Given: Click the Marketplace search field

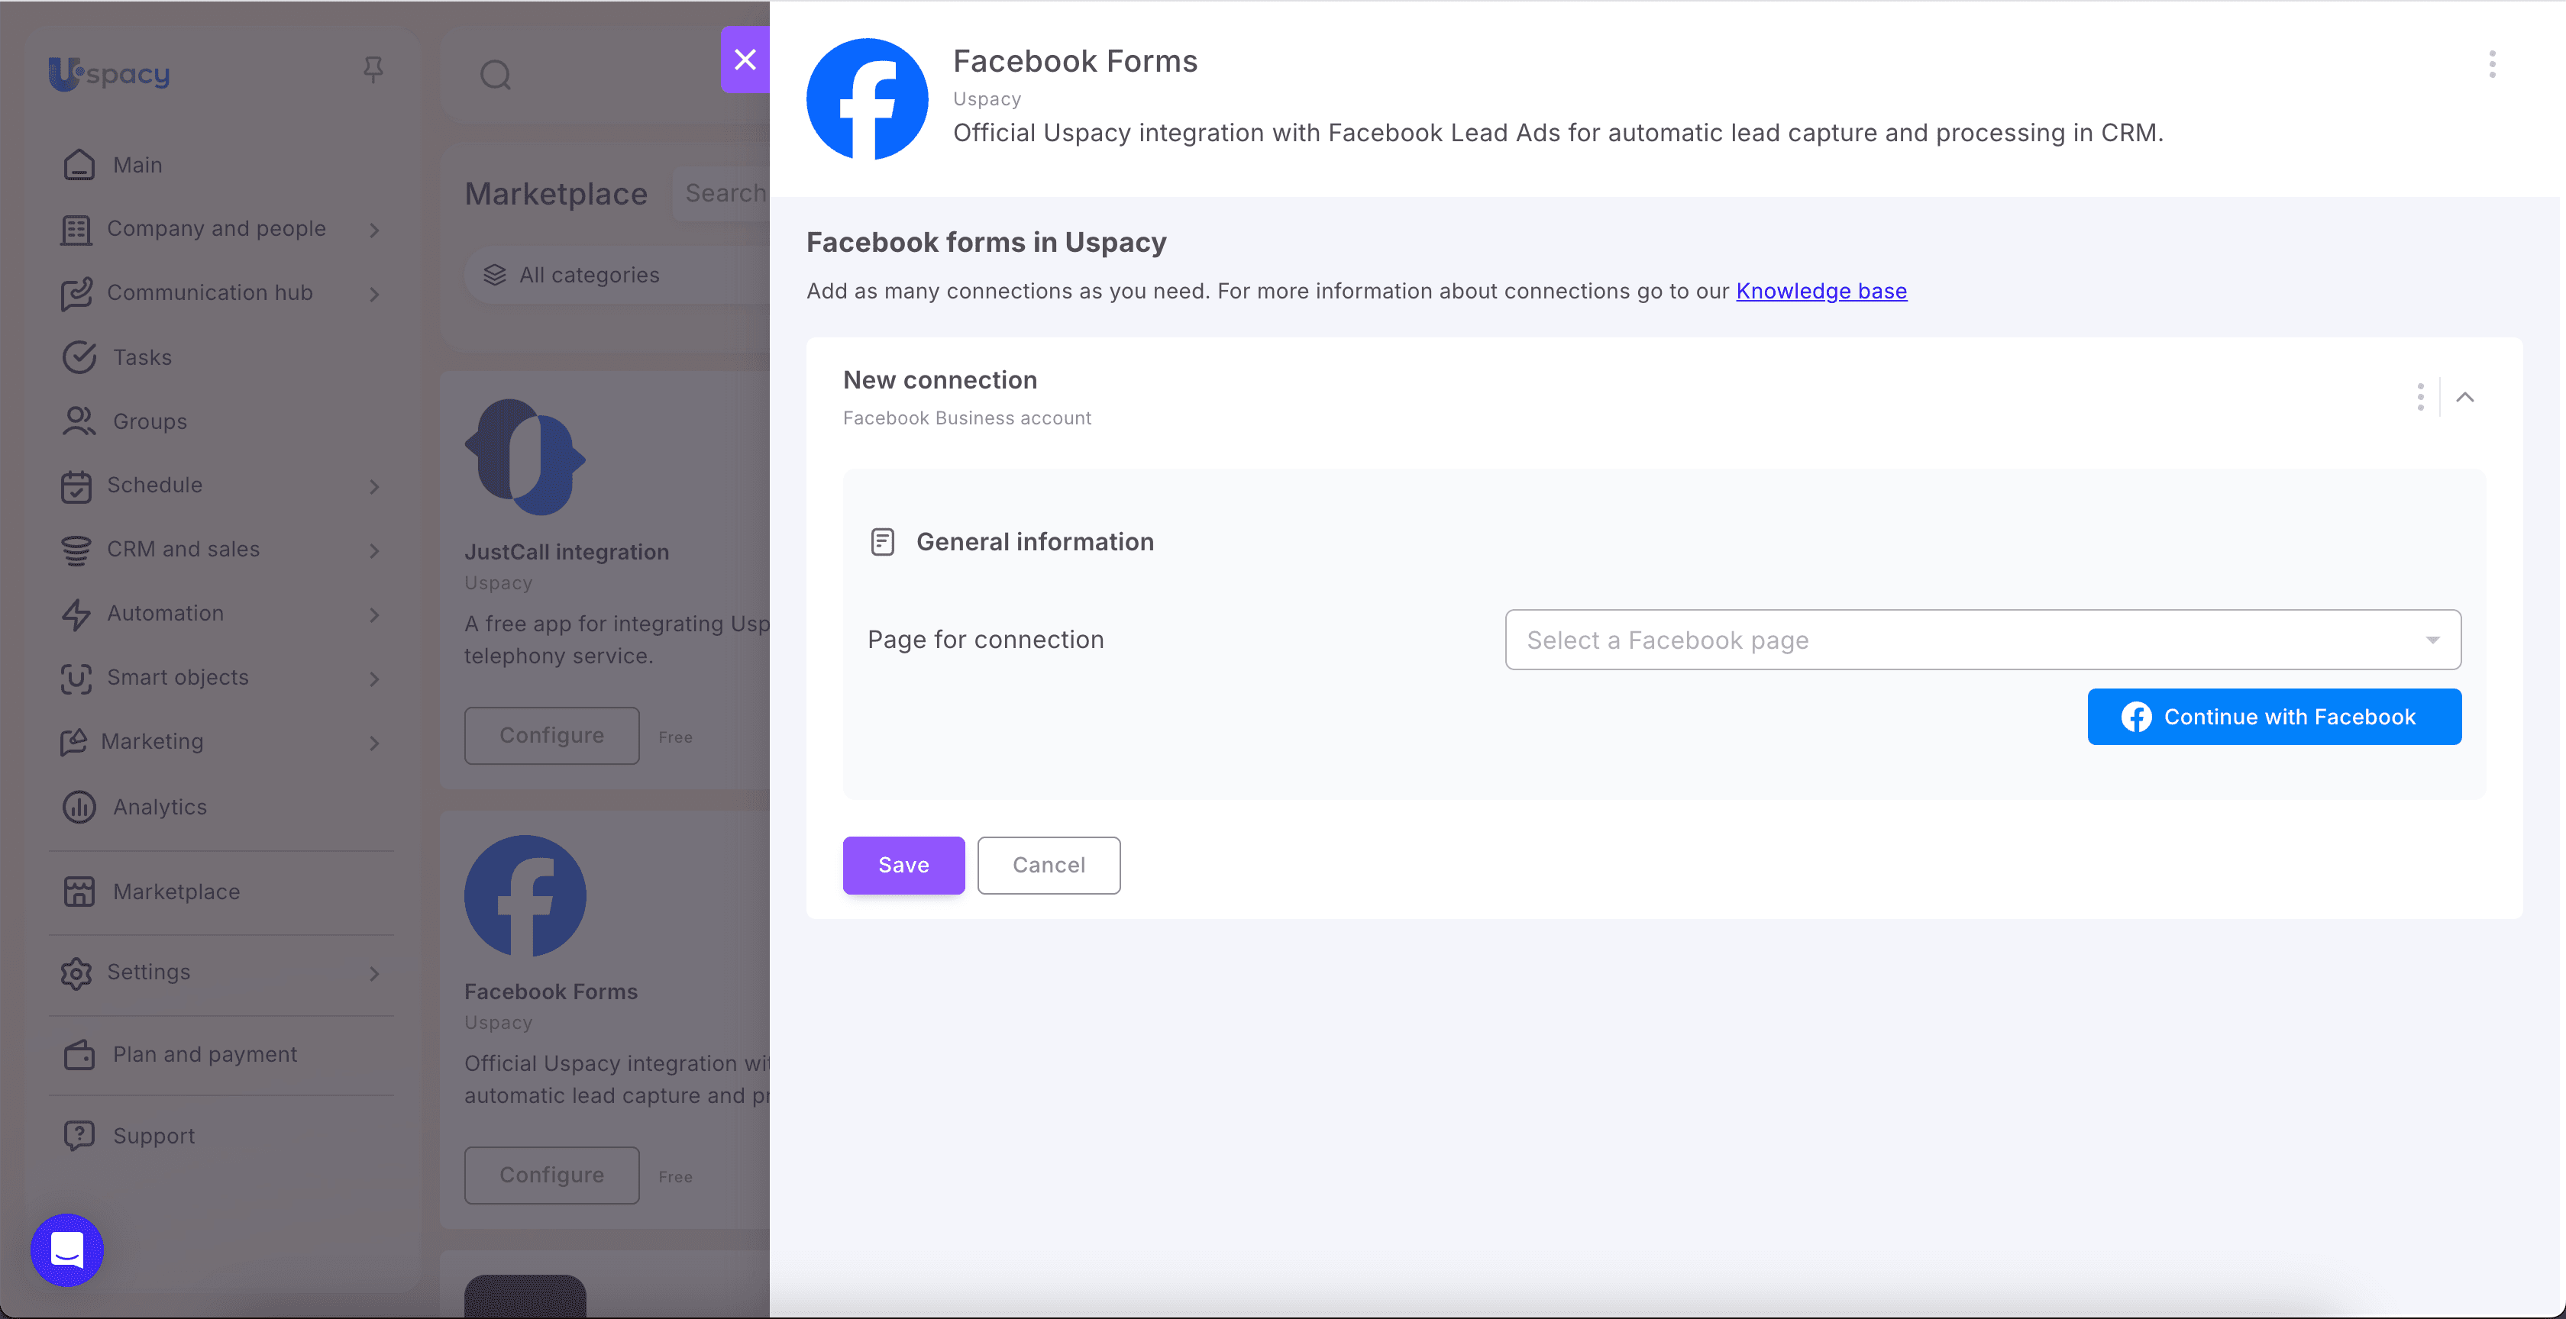Looking at the screenshot, I should [721, 193].
